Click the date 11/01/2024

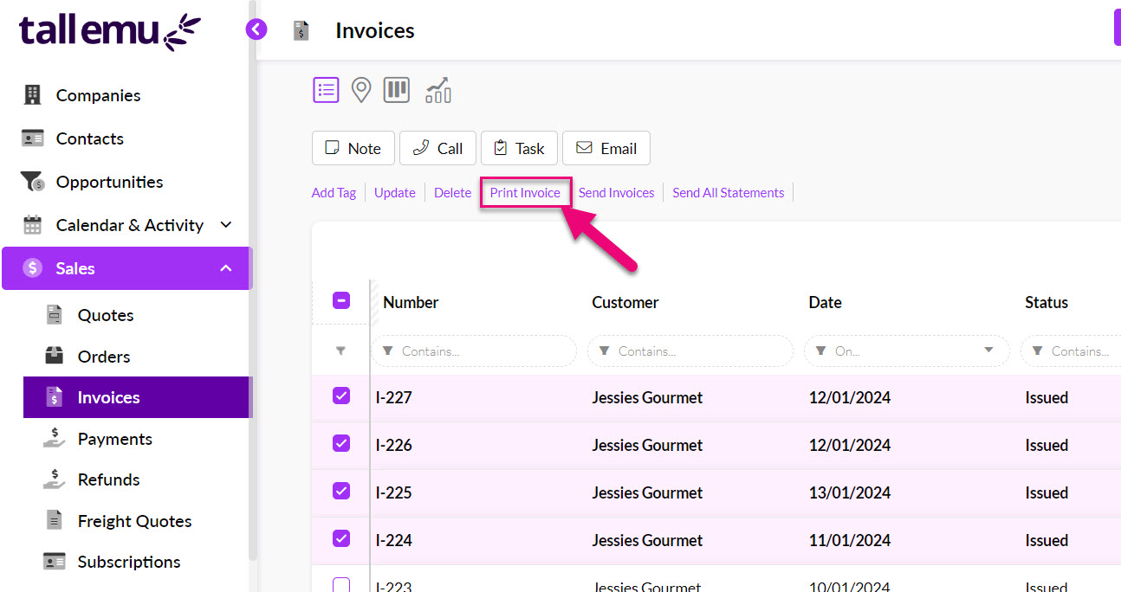click(x=850, y=540)
